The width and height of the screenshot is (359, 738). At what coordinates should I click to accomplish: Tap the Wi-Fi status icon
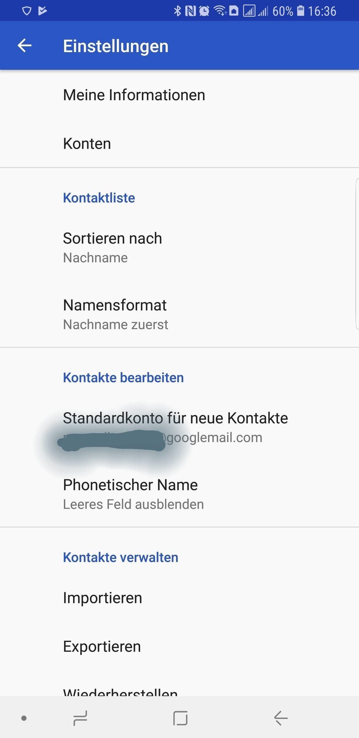pos(220,11)
